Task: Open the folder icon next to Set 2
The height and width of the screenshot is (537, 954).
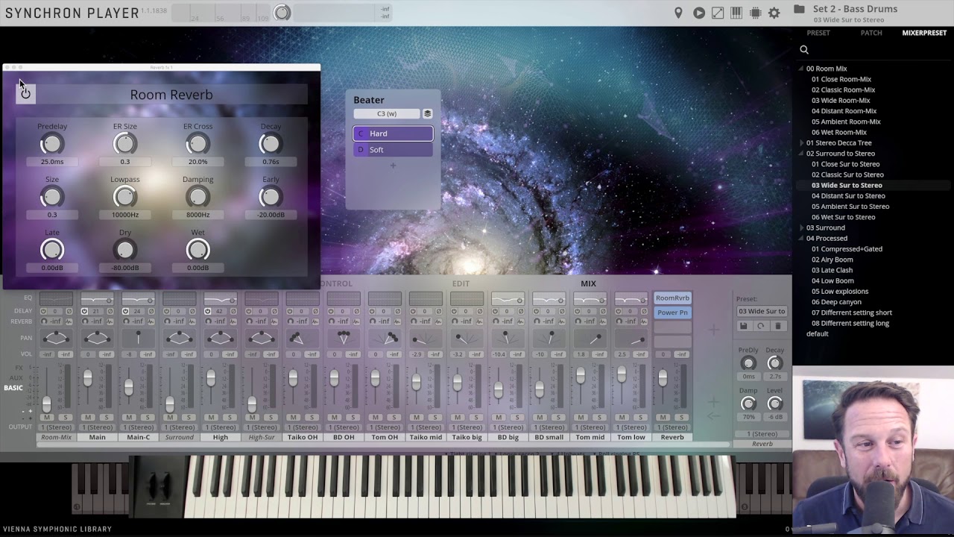Action: point(799,9)
